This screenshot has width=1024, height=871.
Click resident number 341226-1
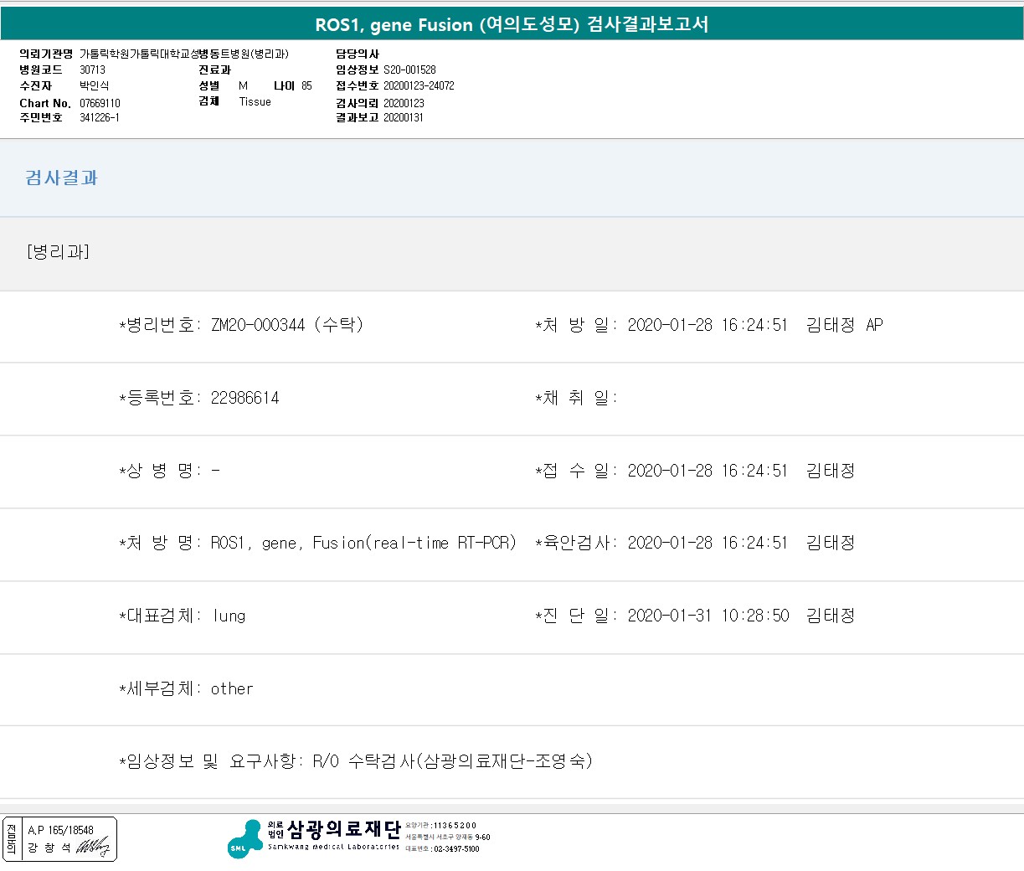(100, 117)
